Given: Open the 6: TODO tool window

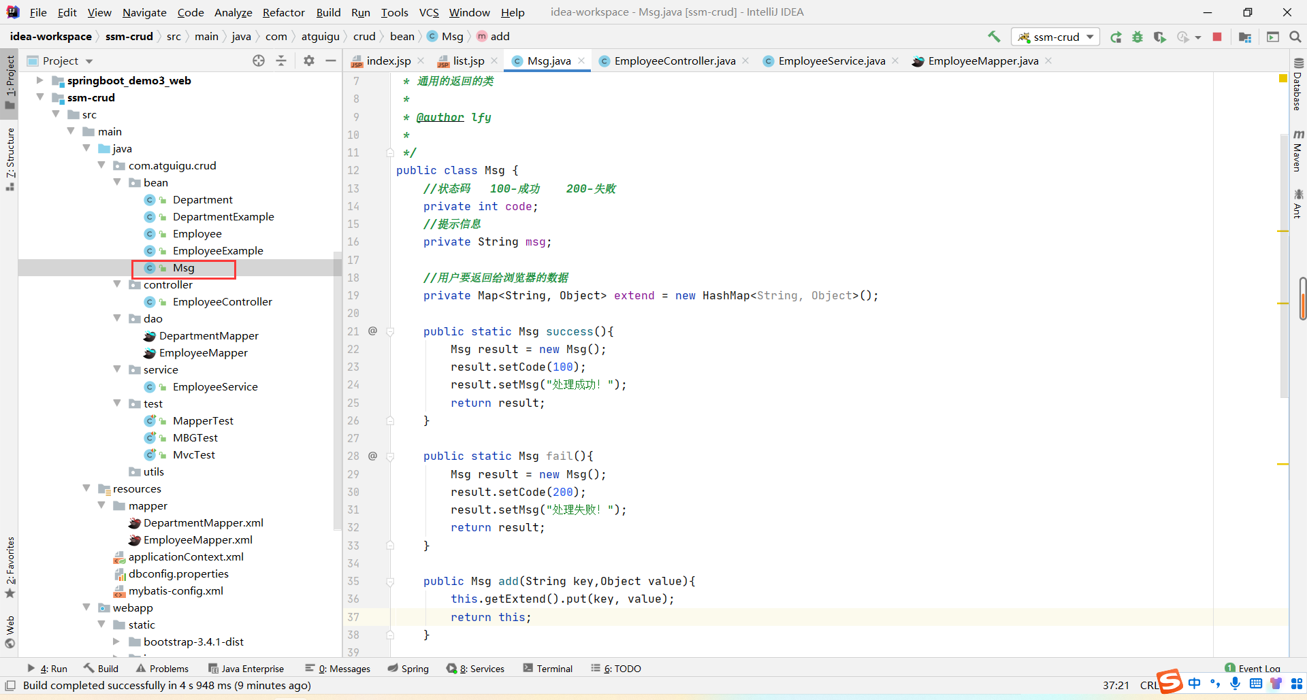Looking at the screenshot, I should coord(616,669).
